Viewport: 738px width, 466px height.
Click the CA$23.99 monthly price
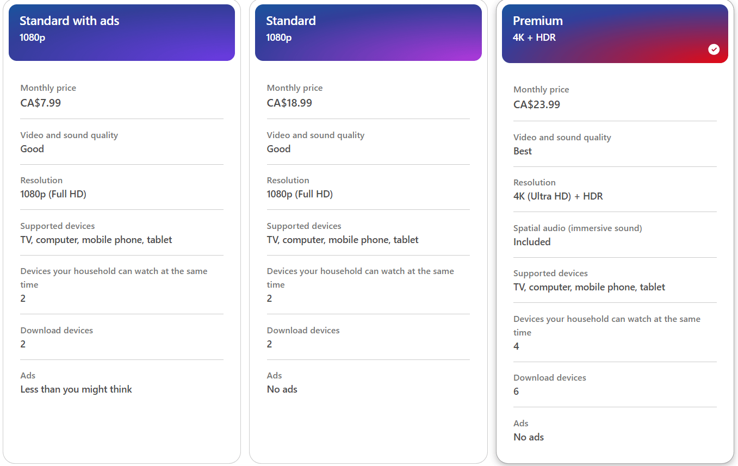click(537, 104)
